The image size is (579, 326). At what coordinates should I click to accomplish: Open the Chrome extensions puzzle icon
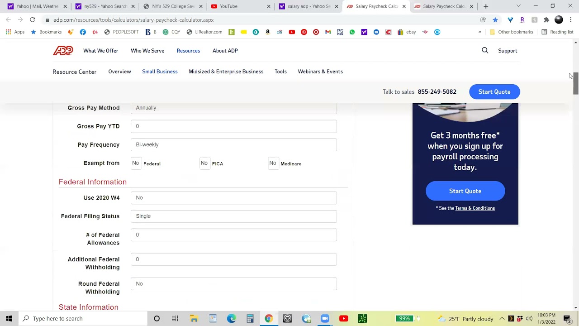point(546,20)
